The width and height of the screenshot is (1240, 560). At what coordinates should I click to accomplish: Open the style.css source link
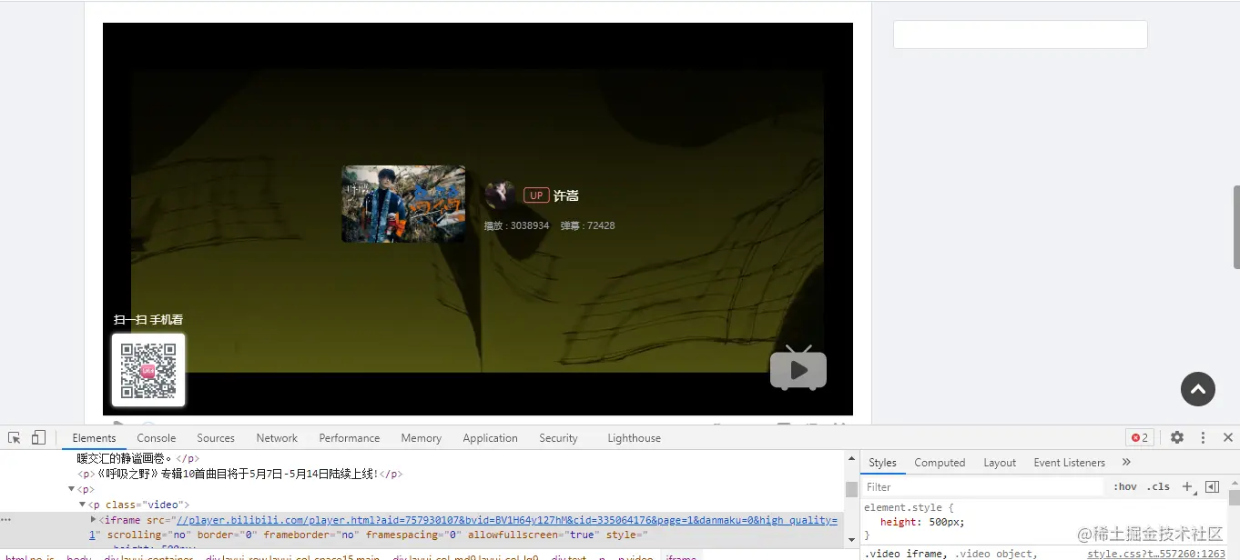(x=1155, y=554)
